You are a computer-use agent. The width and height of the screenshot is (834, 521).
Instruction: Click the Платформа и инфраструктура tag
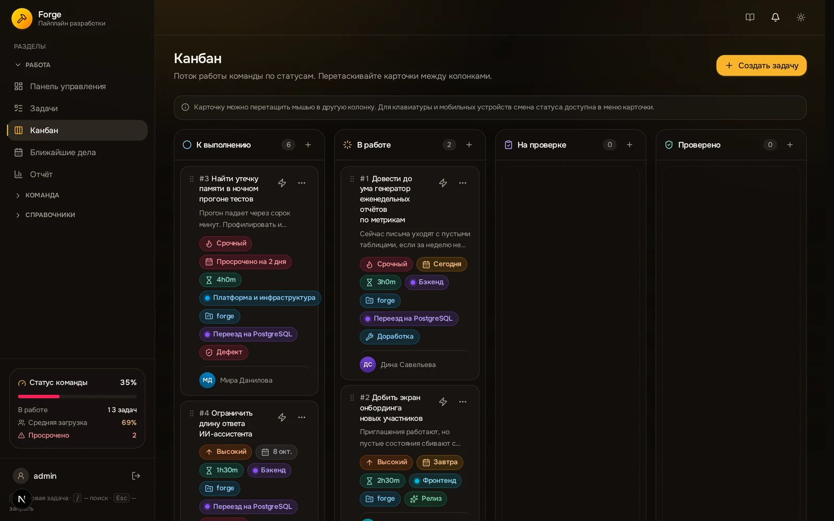[x=260, y=298]
